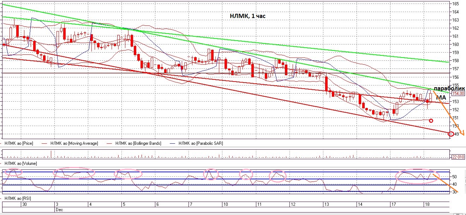
Task: Click date label 7 on the time axis
Action: [191, 204]
